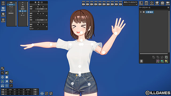Reset the position row values button
Screen dimensions: 171x96
(x=35, y=90)
